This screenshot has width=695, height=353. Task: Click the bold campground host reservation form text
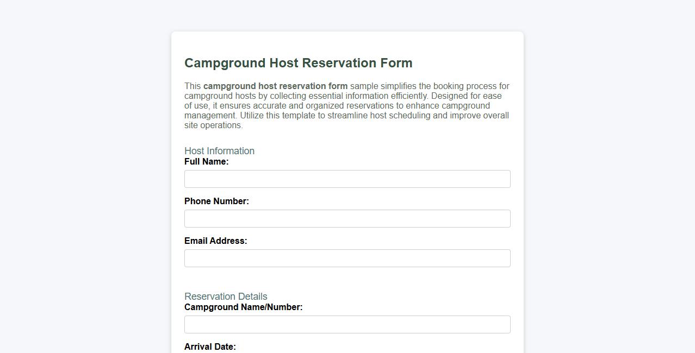pyautogui.click(x=275, y=86)
